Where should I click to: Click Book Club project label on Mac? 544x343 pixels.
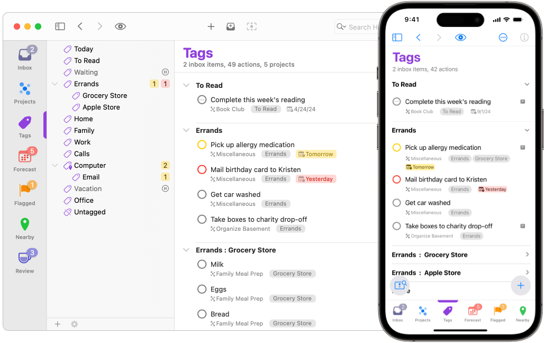(227, 109)
